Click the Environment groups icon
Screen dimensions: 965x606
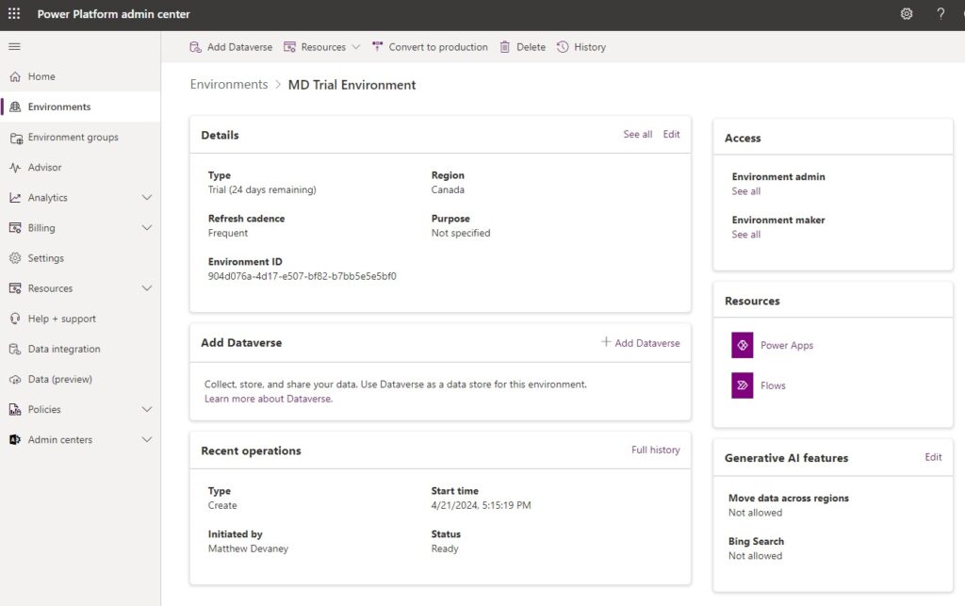tap(16, 138)
